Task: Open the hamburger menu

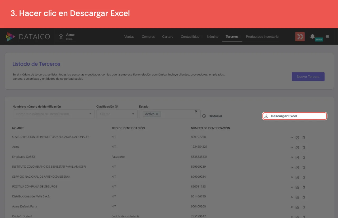Action: tap(327, 37)
